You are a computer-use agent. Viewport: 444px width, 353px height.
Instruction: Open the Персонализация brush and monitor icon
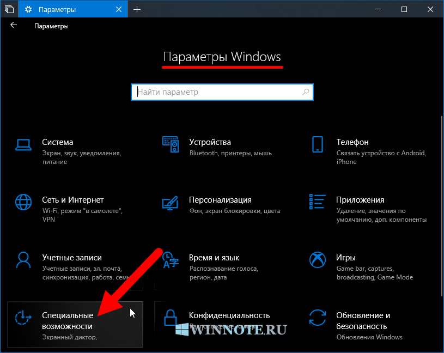(170, 203)
